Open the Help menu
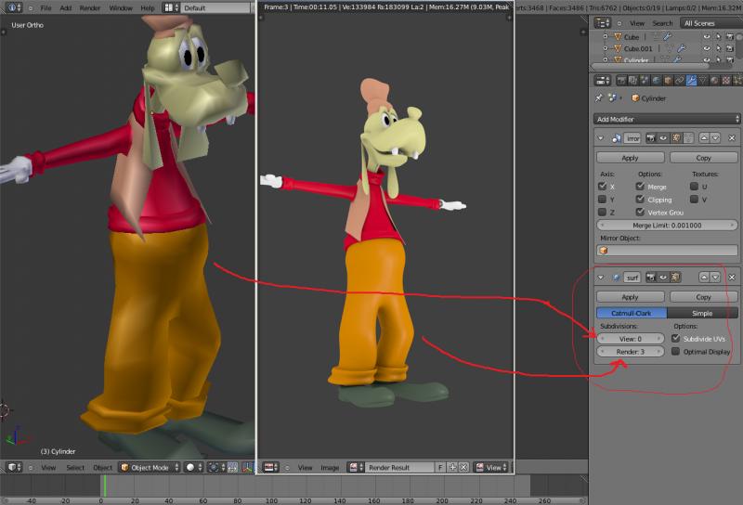 coord(148,7)
